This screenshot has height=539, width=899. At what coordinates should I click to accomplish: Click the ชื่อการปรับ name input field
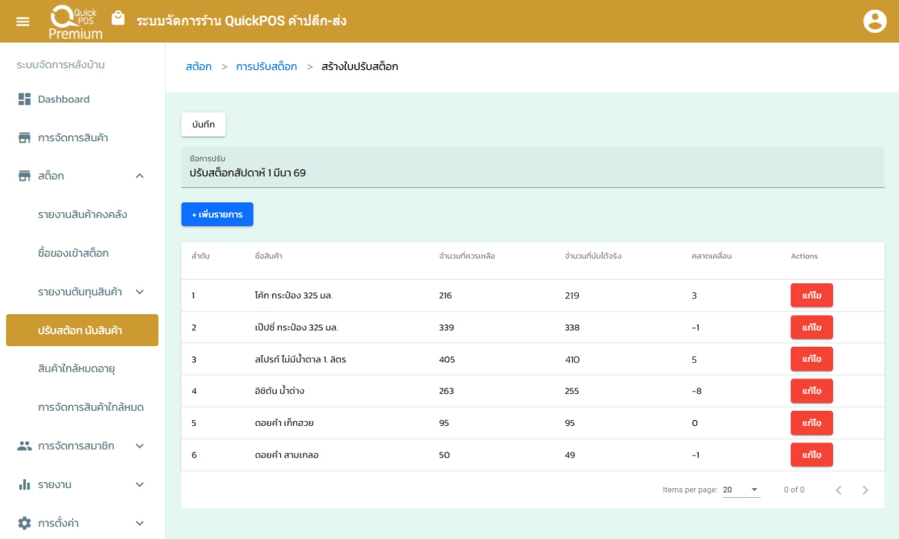532,173
